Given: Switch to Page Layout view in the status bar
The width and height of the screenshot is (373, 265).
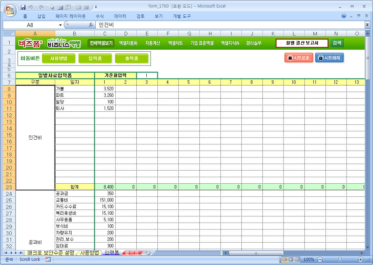Looking at the screenshot, I should tap(291, 259).
